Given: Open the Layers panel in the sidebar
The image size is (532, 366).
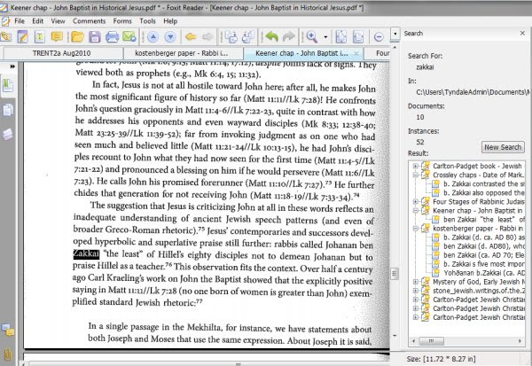Looking at the screenshot, I should pos(7,135).
